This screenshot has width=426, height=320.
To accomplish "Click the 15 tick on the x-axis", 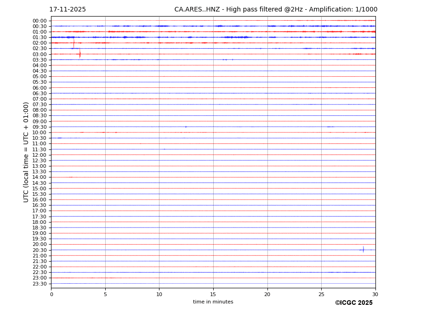I will pos(213,294).
